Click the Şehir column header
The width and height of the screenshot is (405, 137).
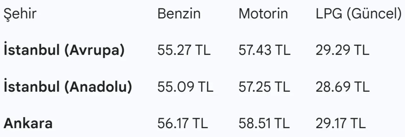(x=20, y=14)
